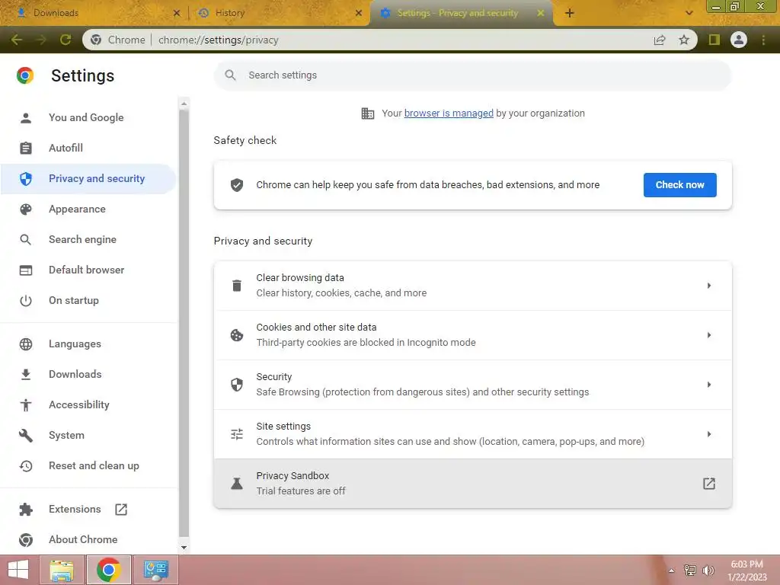
Task: Open the side panel icon
Action: 714,40
